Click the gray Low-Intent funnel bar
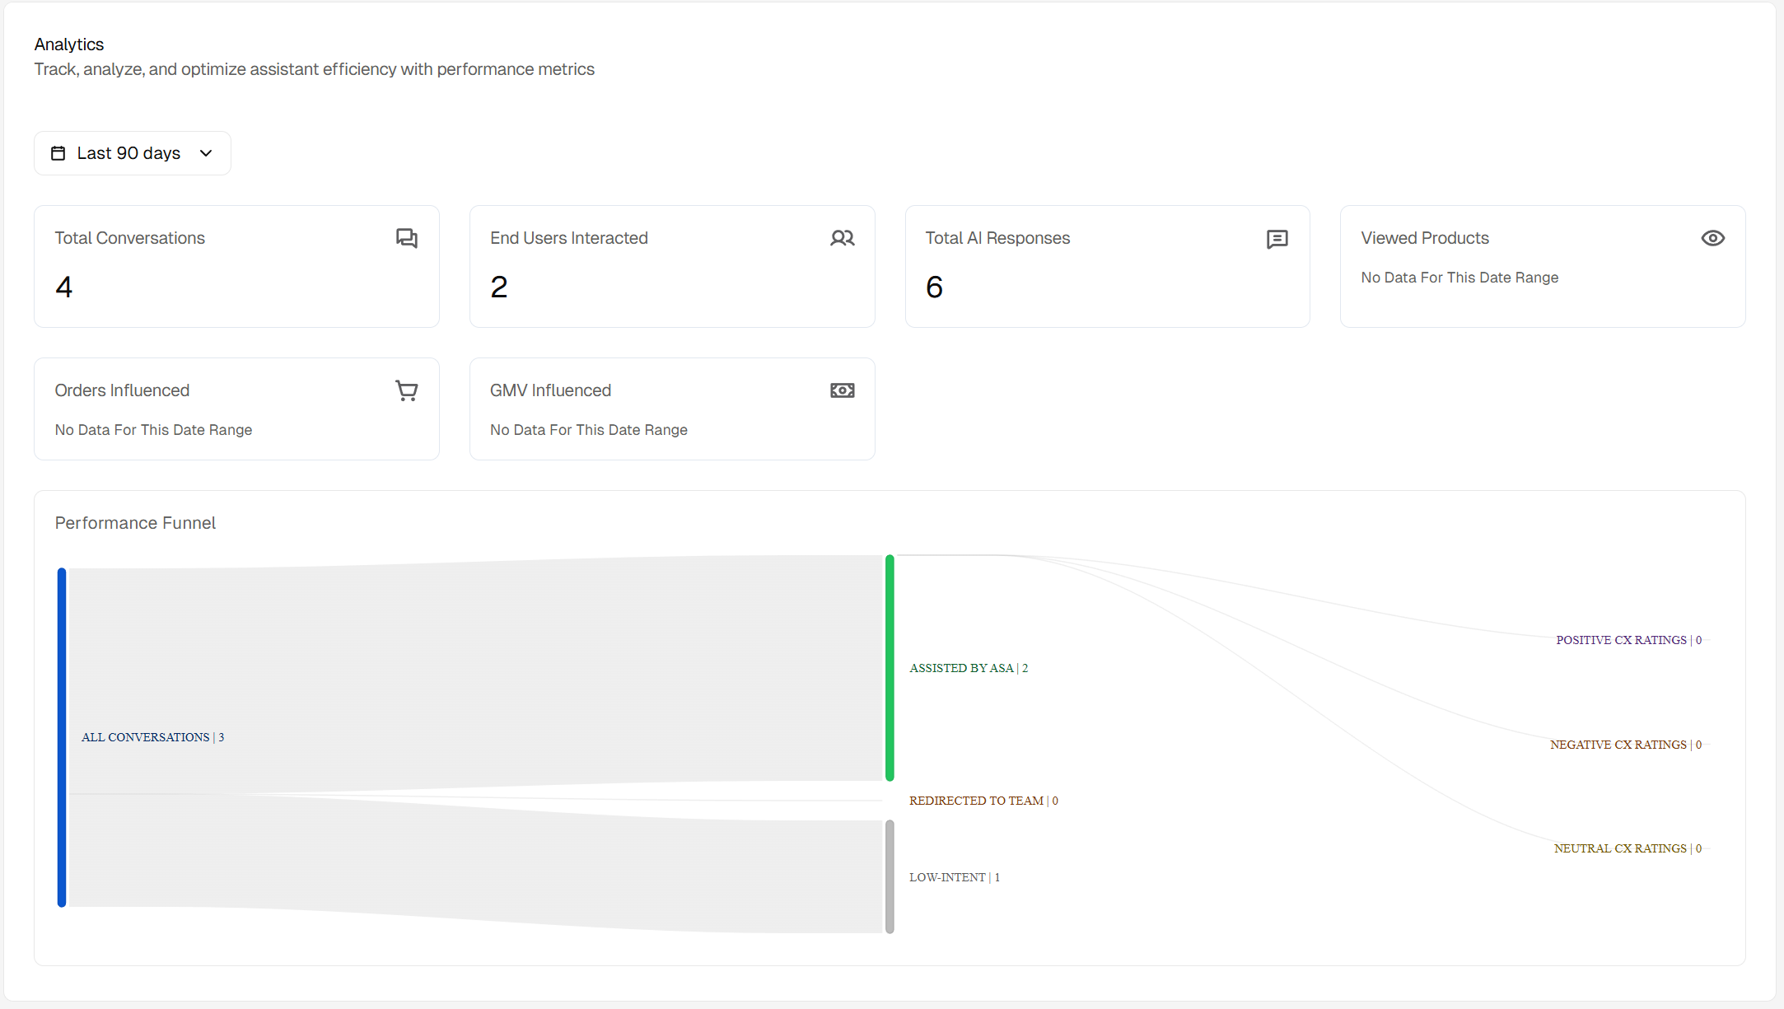 point(890,876)
